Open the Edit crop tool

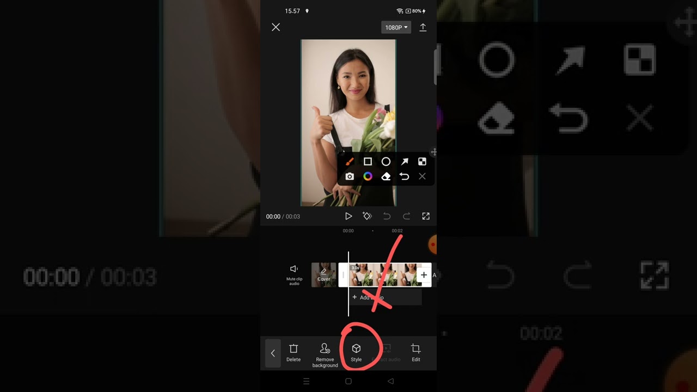(416, 353)
